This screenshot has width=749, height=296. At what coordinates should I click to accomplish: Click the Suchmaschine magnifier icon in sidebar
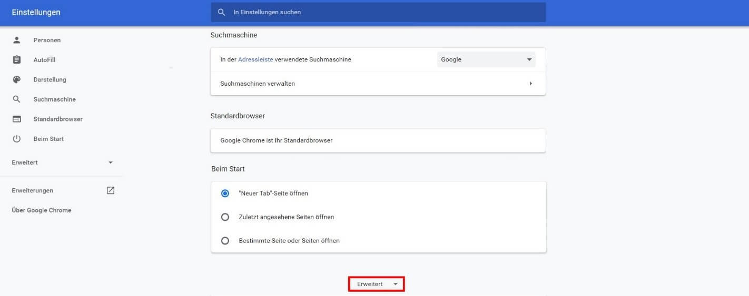click(x=17, y=99)
